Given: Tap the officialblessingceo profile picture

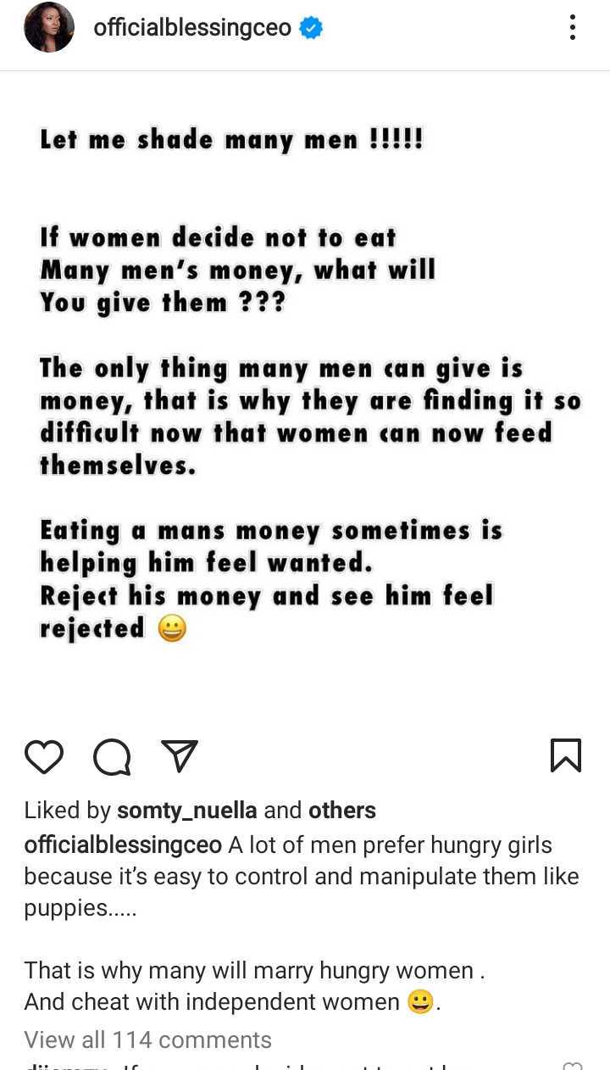Looking at the screenshot, I should click(49, 29).
